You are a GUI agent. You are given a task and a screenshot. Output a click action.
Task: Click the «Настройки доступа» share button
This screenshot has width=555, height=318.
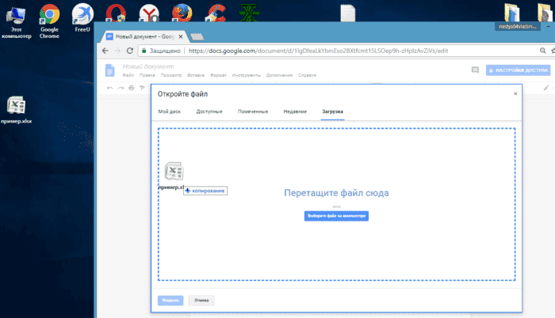[x=517, y=70]
